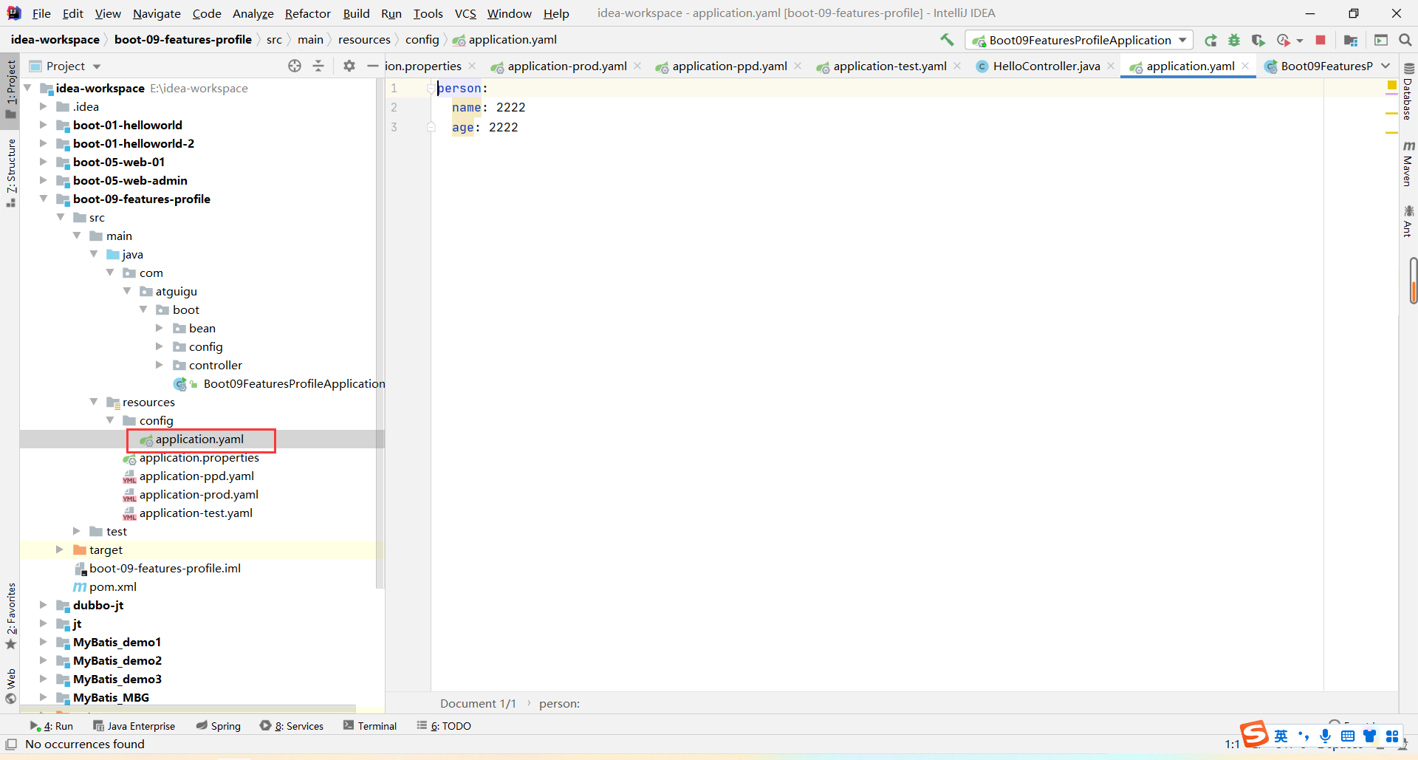Open the profiler run options dropdown arrow
The height and width of the screenshot is (760, 1418).
(1300, 41)
